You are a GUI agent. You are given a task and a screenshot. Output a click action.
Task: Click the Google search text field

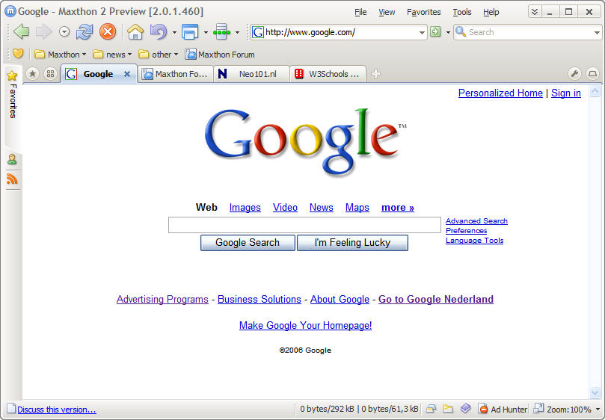pos(304,225)
